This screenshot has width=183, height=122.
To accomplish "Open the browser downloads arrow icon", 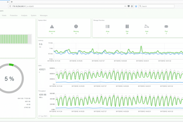I will 136,6.
